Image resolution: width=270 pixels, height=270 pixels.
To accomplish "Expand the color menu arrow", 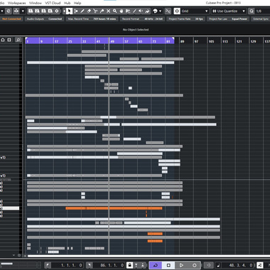I will pyautogui.click(x=161, y=11).
